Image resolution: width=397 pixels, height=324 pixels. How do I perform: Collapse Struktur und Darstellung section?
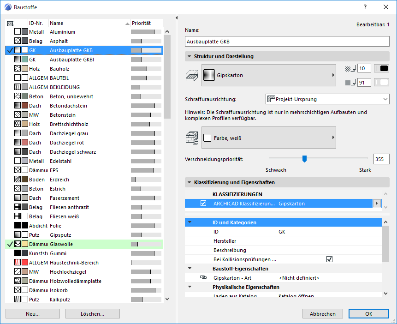(189, 56)
